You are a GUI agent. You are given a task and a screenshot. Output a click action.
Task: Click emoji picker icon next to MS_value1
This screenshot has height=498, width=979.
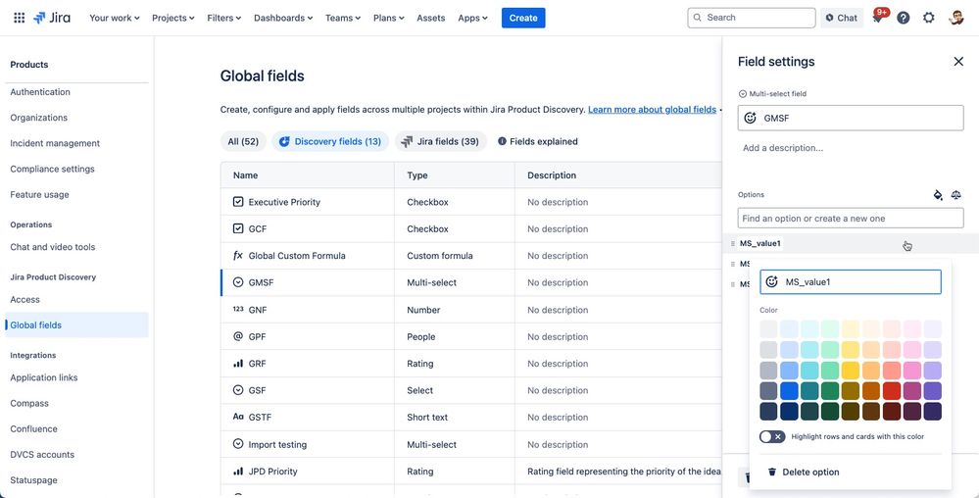(x=771, y=281)
